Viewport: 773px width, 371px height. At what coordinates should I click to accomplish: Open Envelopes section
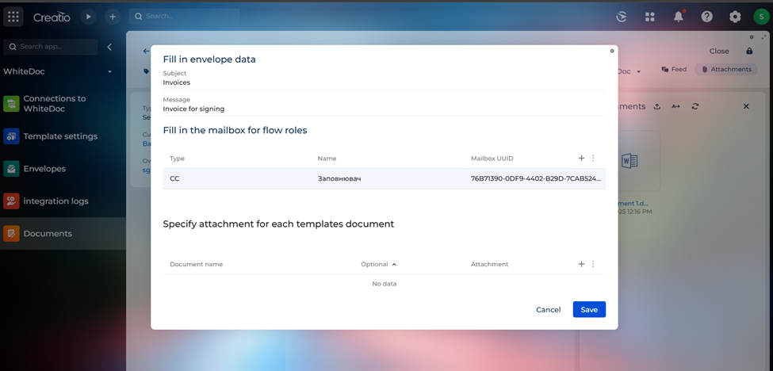pyautogui.click(x=63, y=169)
